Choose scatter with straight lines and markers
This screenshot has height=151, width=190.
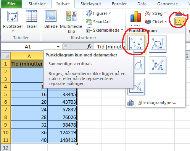pyautogui.click(x=158, y=65)
